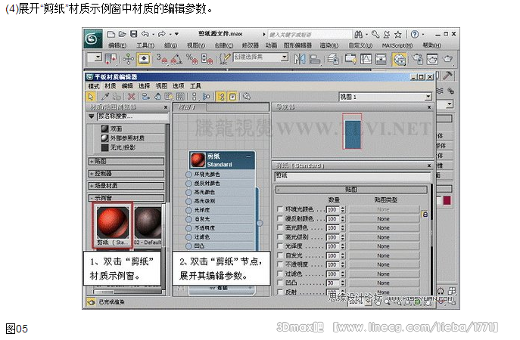Click the New file icon in title bar
This screenshot has height=340, width=520.
[x=111, y=34]
